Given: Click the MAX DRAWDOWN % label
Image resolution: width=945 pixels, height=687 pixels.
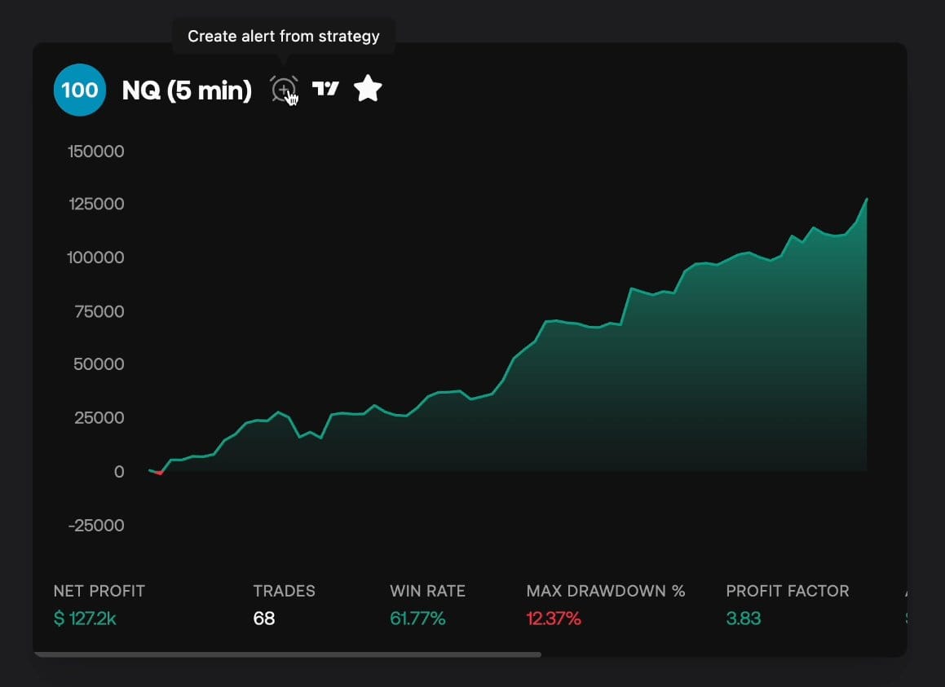Looking at the screenshot, I should (606, 591).
